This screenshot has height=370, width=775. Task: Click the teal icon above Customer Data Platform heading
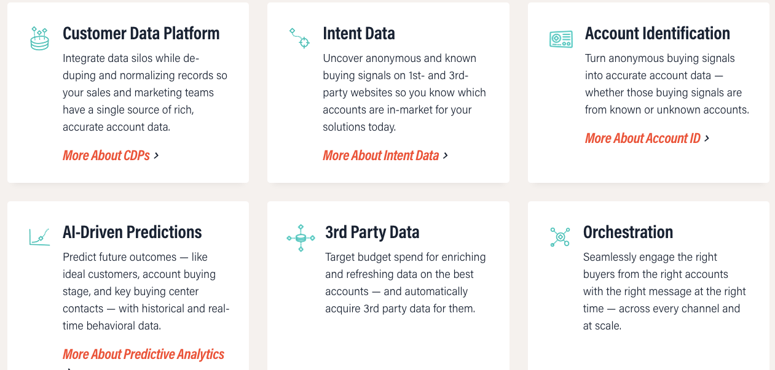pos(39,38)
